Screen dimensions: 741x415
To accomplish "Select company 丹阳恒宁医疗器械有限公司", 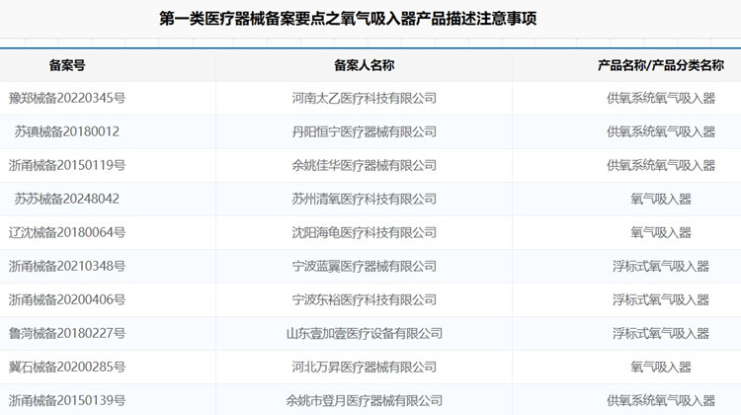I will 364,132.
